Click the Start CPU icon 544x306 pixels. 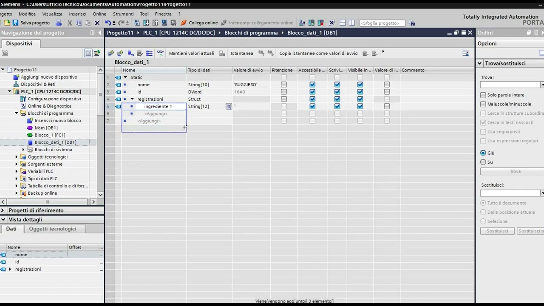point(312,23)
